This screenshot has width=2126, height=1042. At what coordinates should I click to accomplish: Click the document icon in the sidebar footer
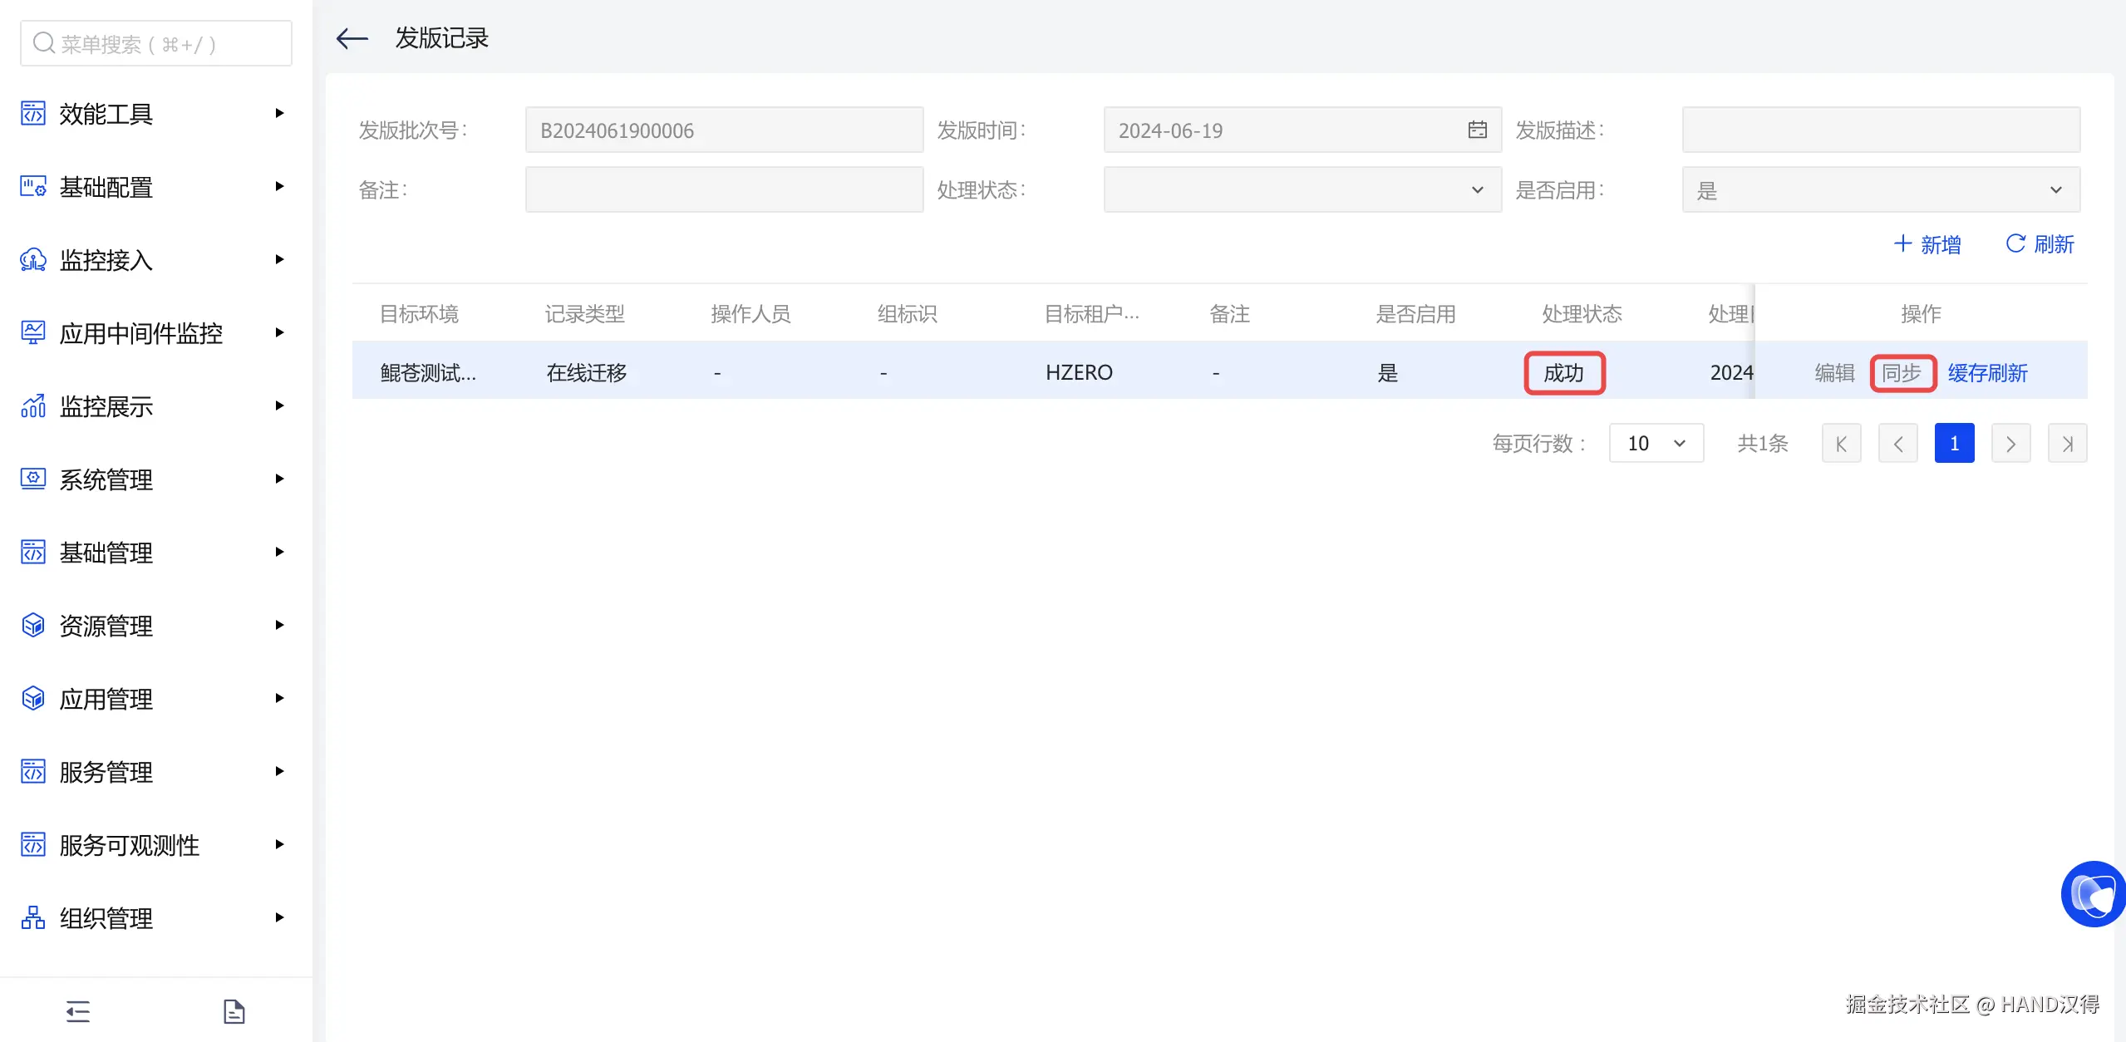point(234,1011)
